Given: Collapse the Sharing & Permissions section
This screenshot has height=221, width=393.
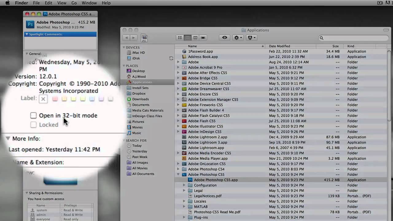Looking at the screenshot, I should pos(27,193).
